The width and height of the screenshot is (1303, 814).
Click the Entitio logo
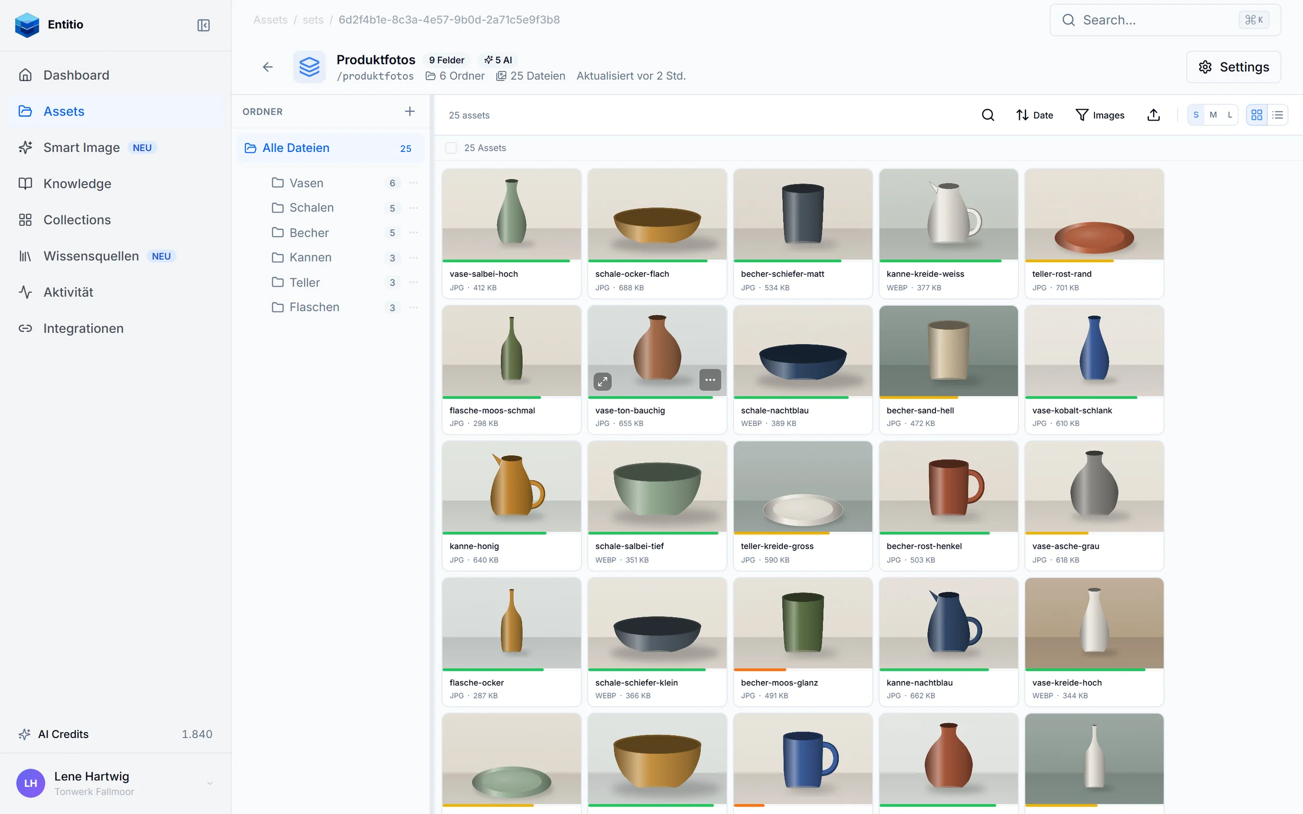click(x=27, y=25)
